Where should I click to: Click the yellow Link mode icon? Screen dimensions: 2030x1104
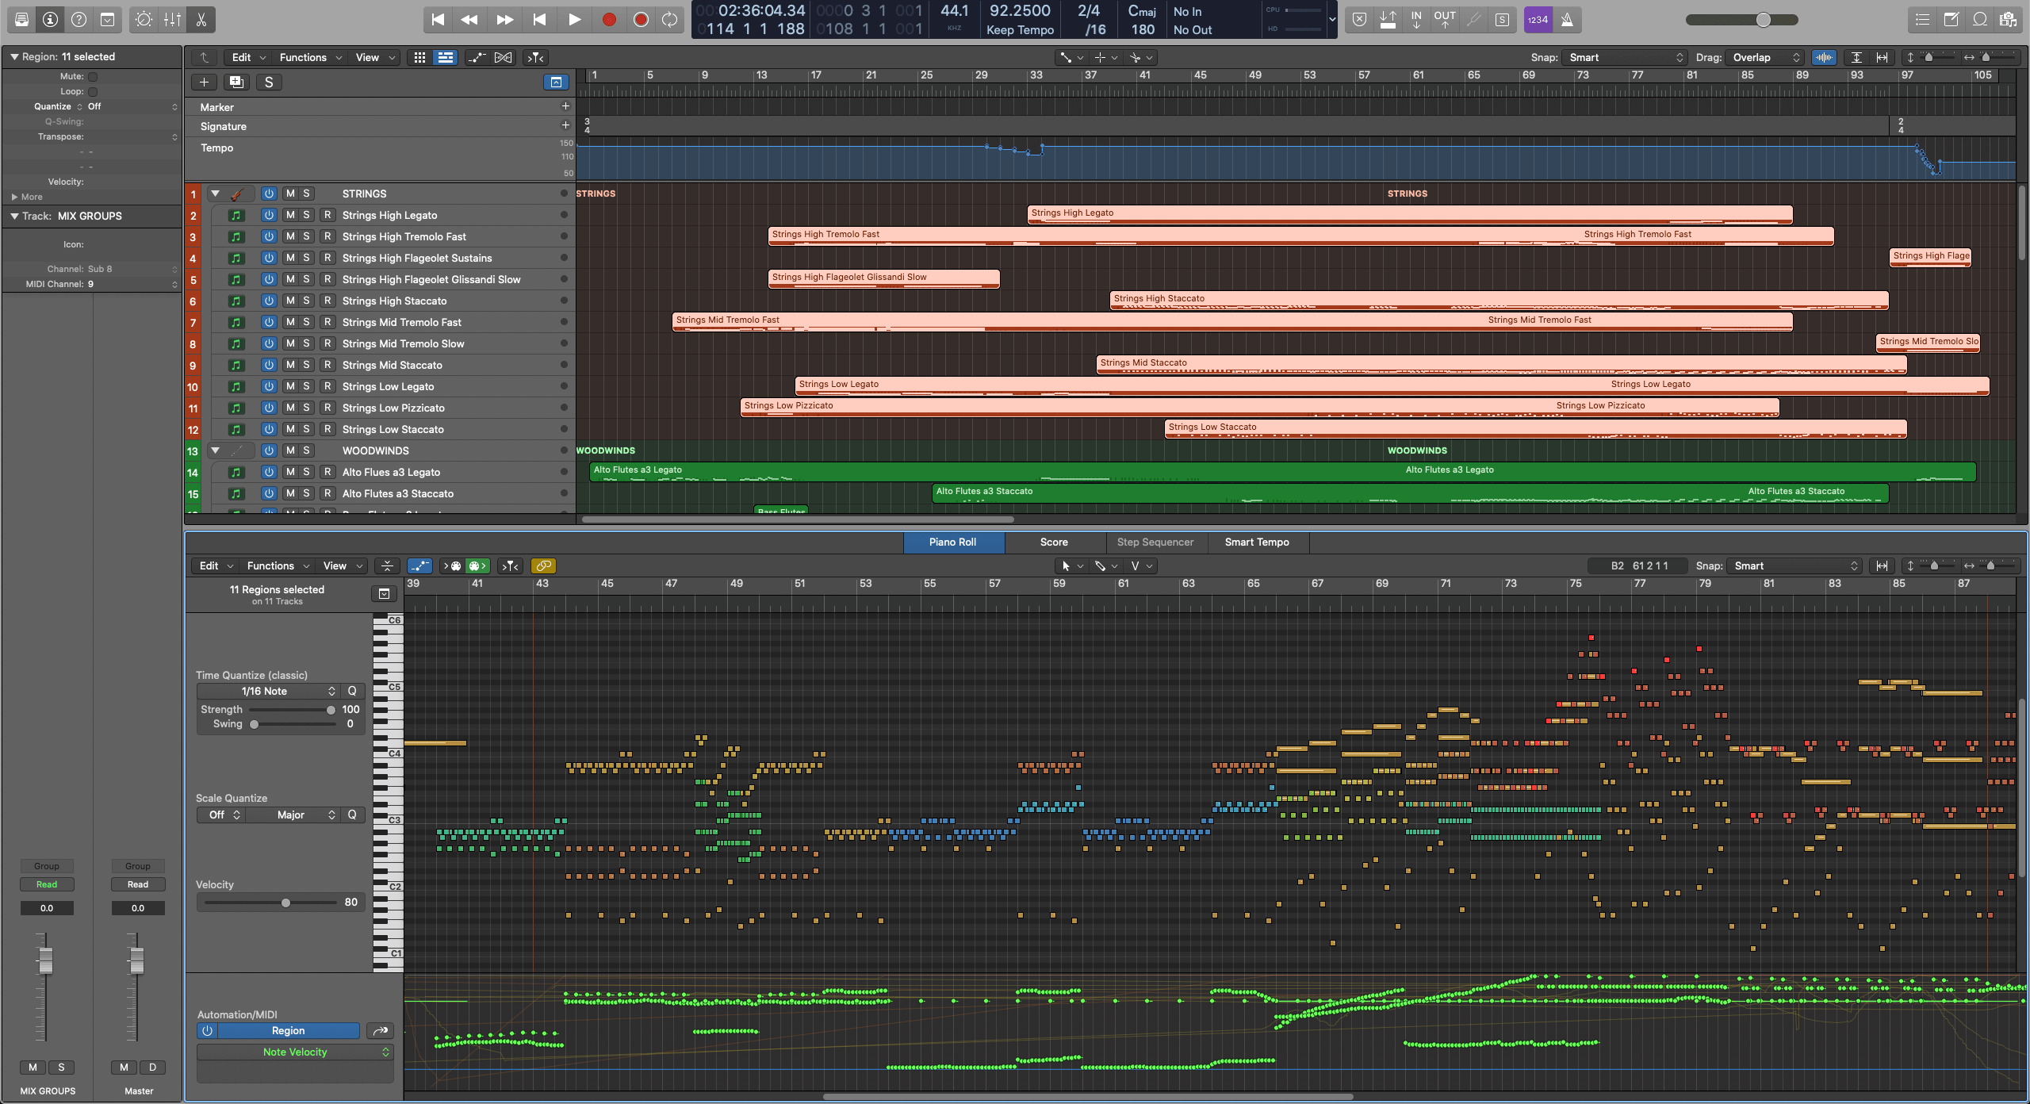pyautogui.click(x=543, y=565)
